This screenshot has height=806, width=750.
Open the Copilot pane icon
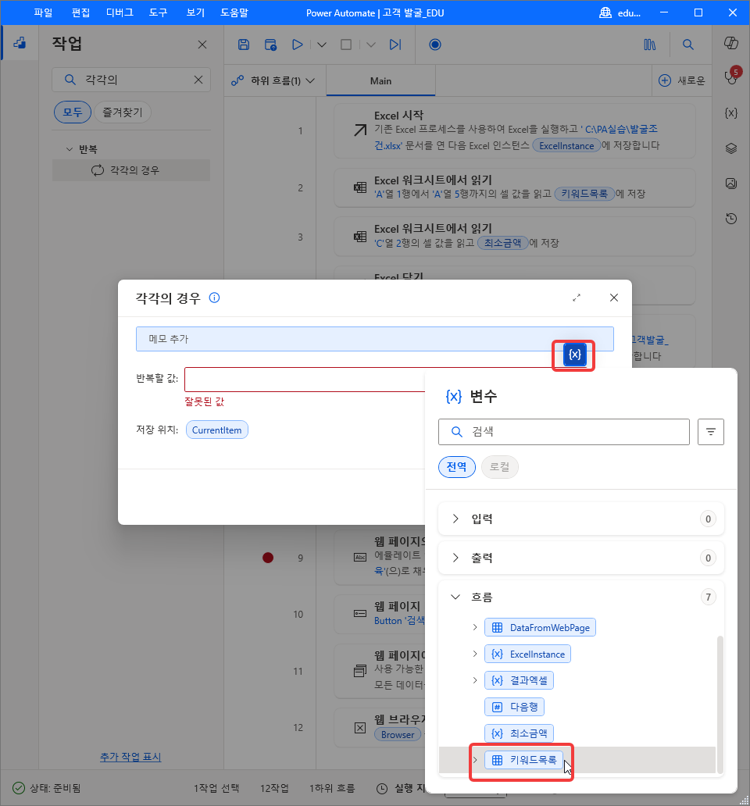pos(731,43)
